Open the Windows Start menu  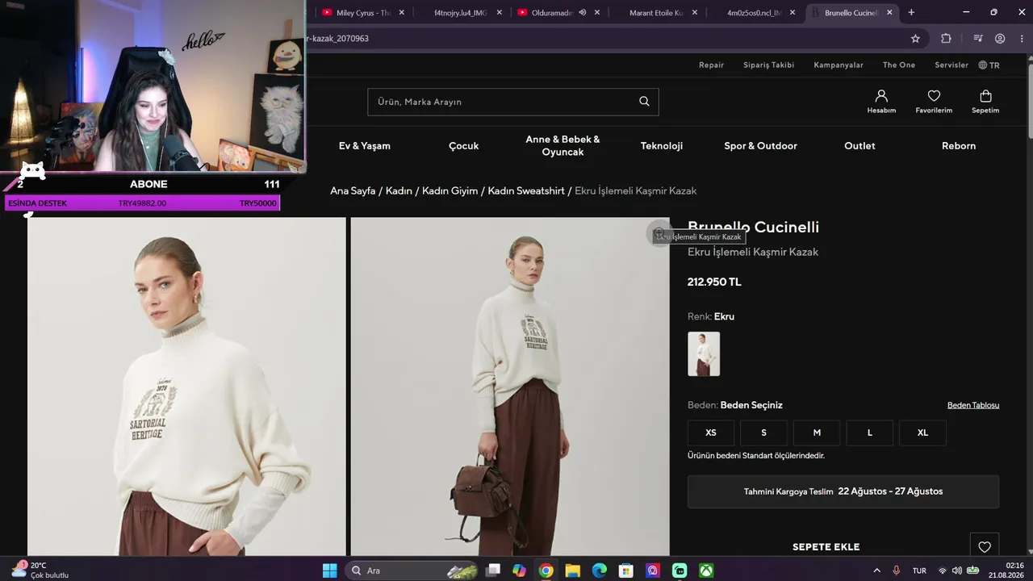[x=329, y=571]
